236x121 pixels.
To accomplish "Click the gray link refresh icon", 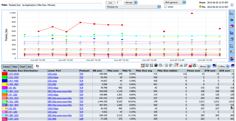I will coord(185,65).
